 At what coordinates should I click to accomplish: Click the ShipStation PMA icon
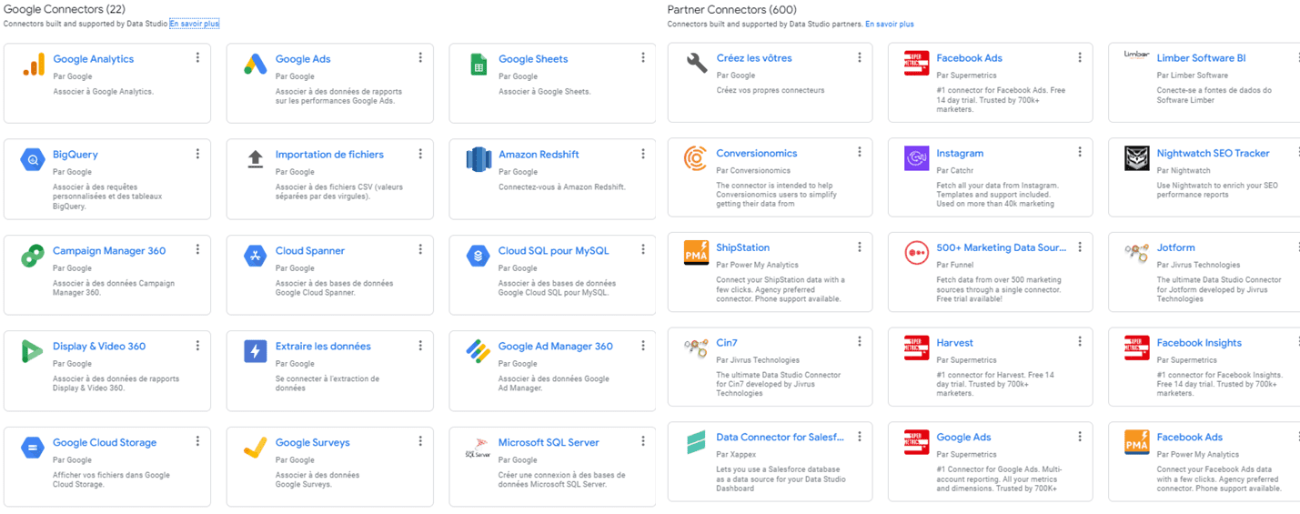click(x=696, y=253)
